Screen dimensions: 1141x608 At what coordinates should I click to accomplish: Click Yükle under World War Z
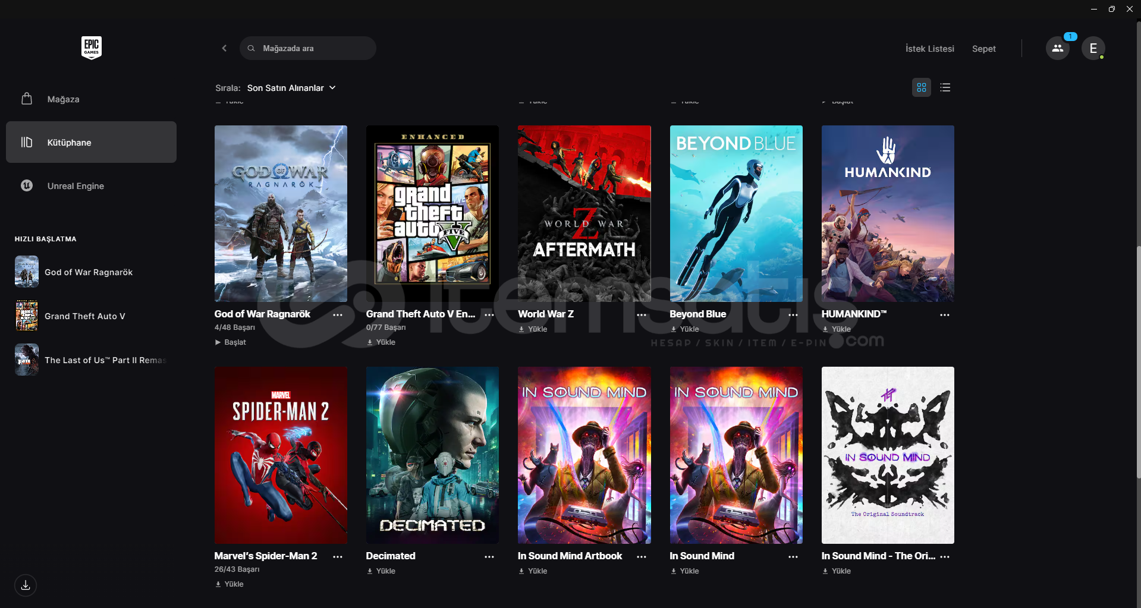(533, 329)
